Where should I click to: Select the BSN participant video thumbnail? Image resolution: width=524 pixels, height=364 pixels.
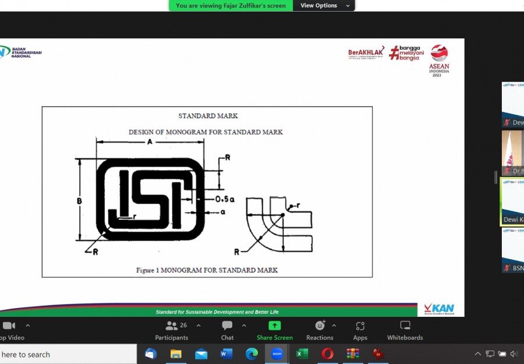point(513,250)
